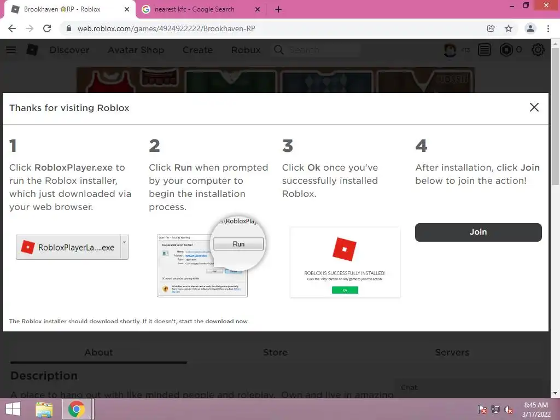The height and width of the screenshot is (420, 560).
Task: Click the network tray icon
Action: [495, 410]
